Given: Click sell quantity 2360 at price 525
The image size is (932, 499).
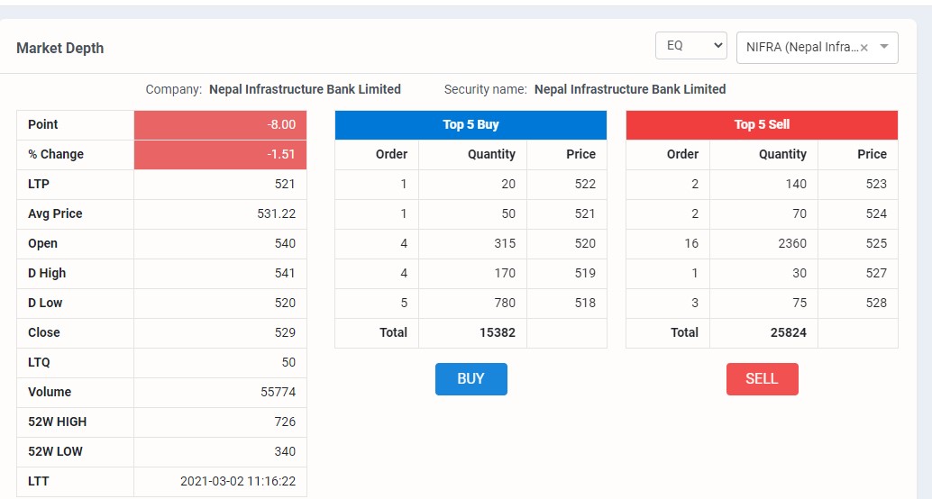Looking at the screenshot, I should [792, 243].
